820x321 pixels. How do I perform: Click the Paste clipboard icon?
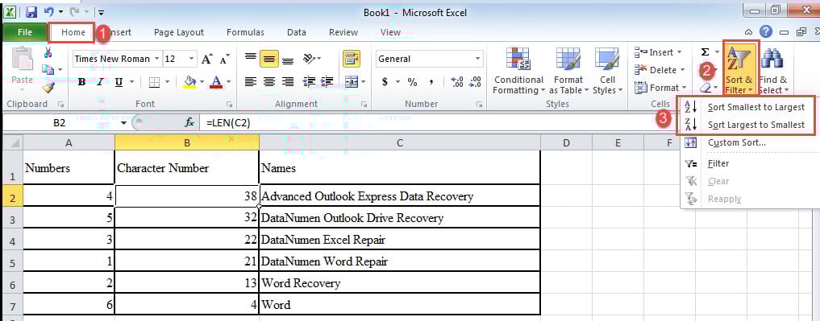coord(22,59)
